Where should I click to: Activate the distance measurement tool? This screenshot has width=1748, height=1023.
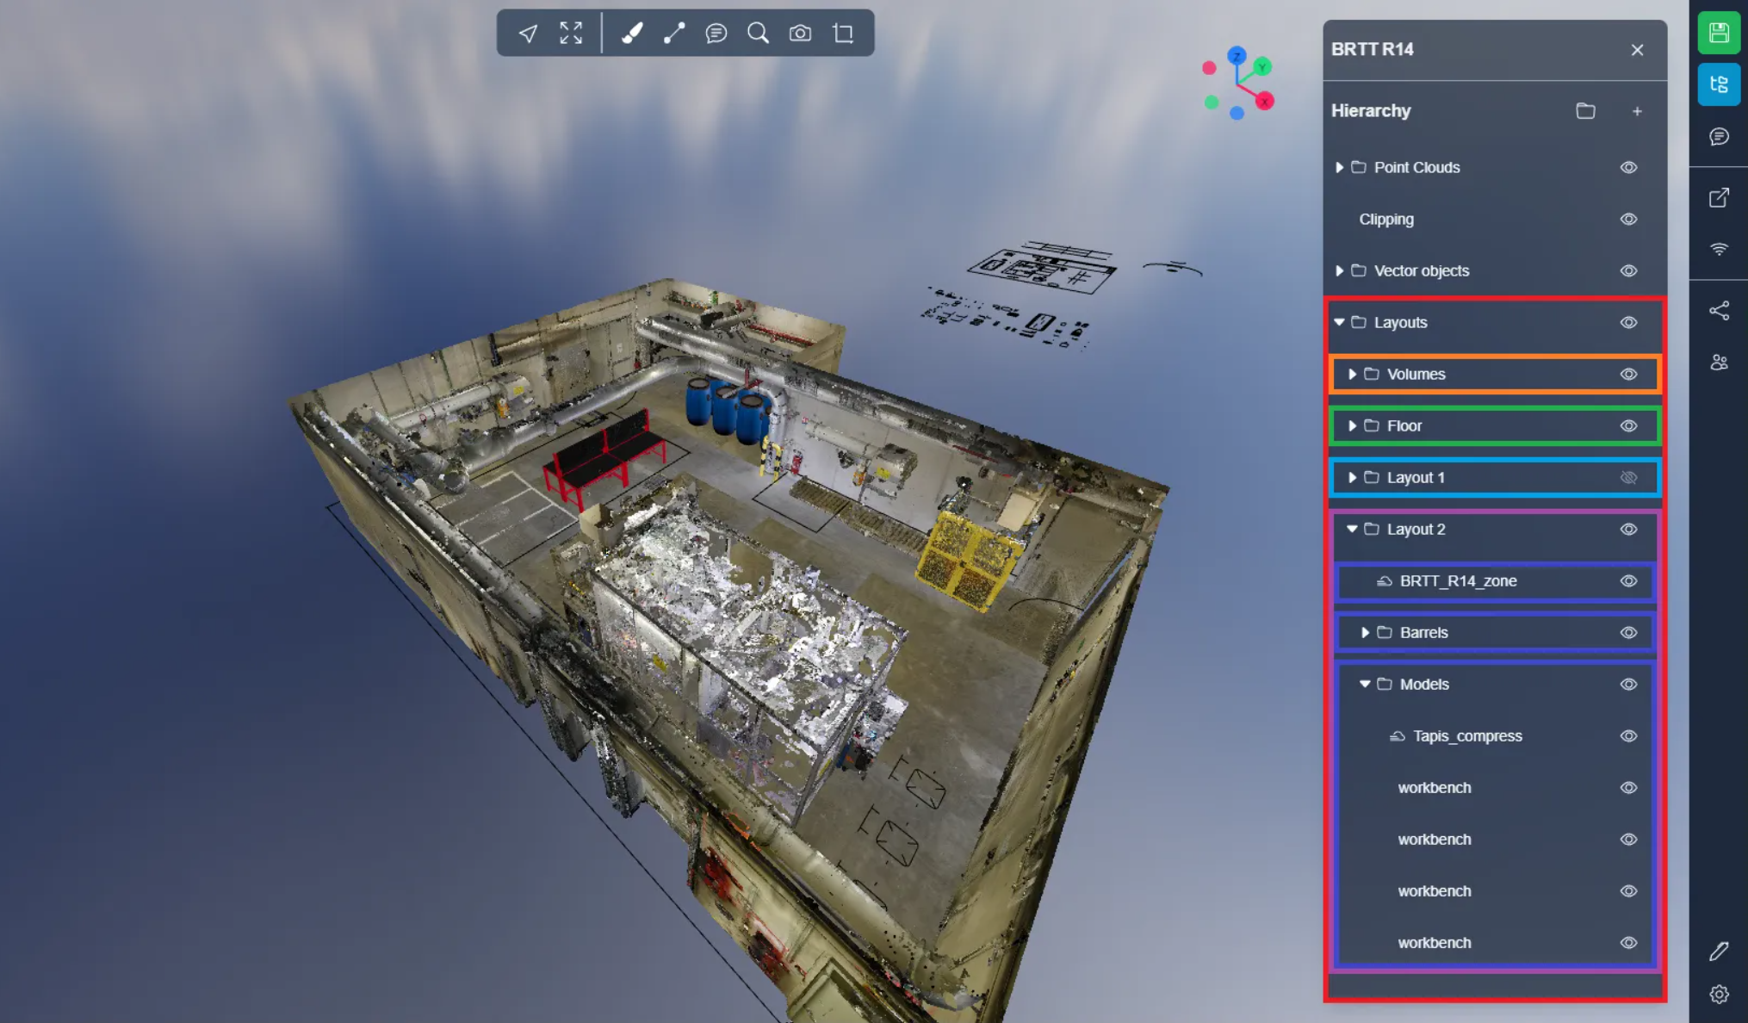coord(674,34)
